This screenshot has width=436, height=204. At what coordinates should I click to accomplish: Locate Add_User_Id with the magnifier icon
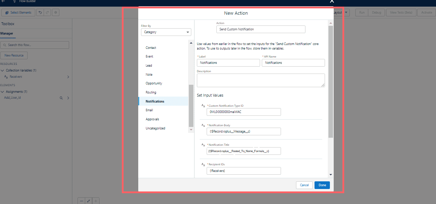coord(61,98)
